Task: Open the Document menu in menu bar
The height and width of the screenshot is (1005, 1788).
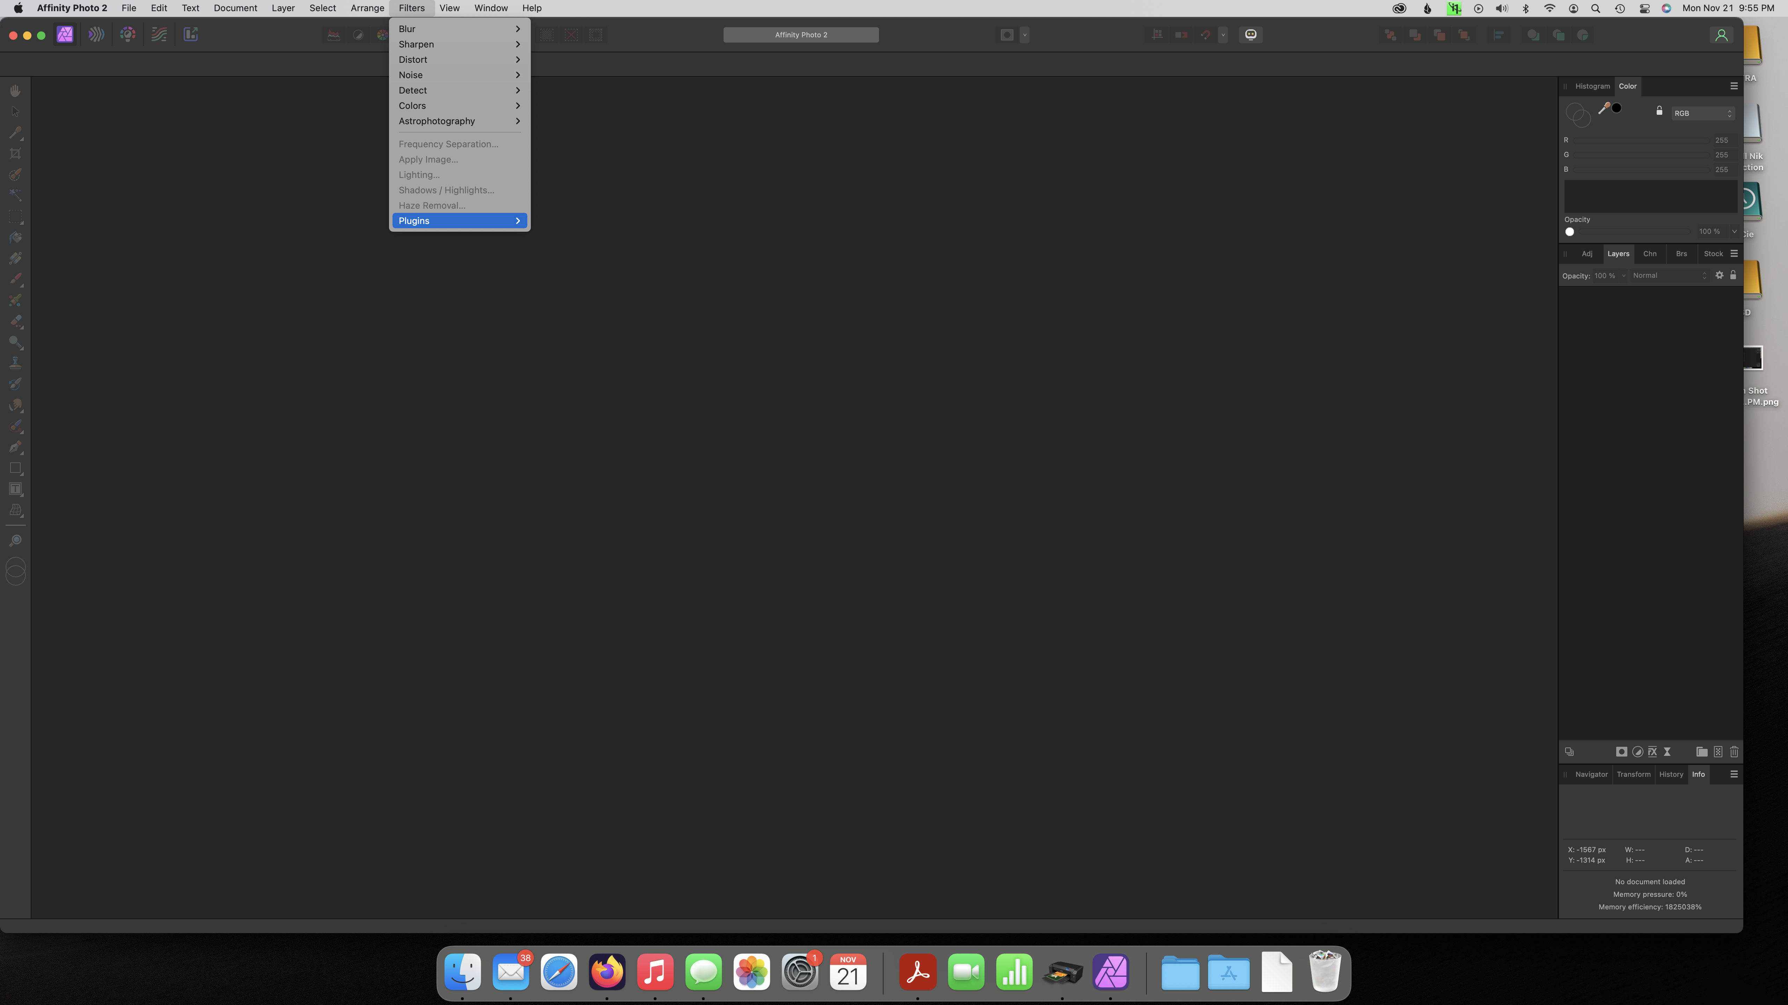Action: pyautogui.click(x=235, y=8)
